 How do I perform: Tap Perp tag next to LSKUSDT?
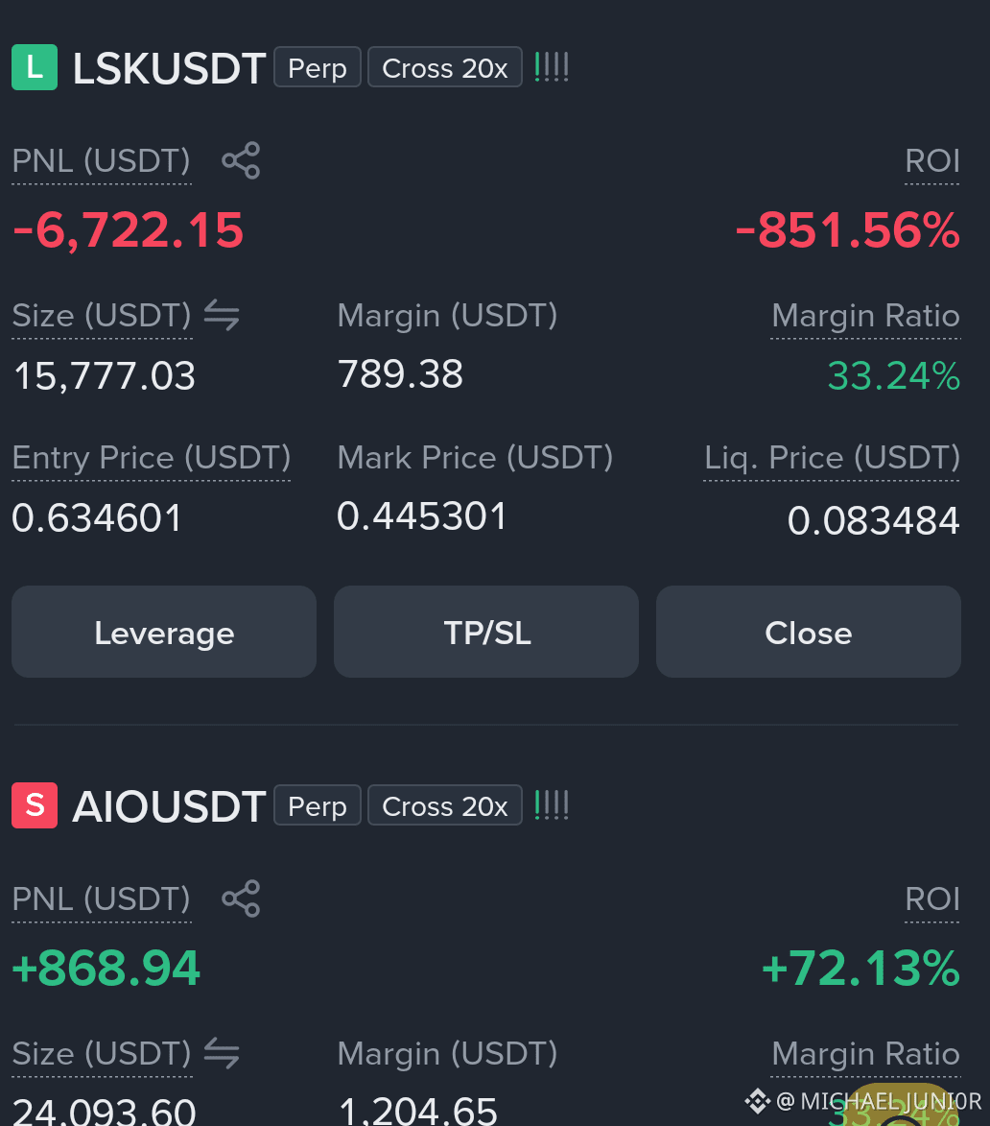(x=318, y=67)
